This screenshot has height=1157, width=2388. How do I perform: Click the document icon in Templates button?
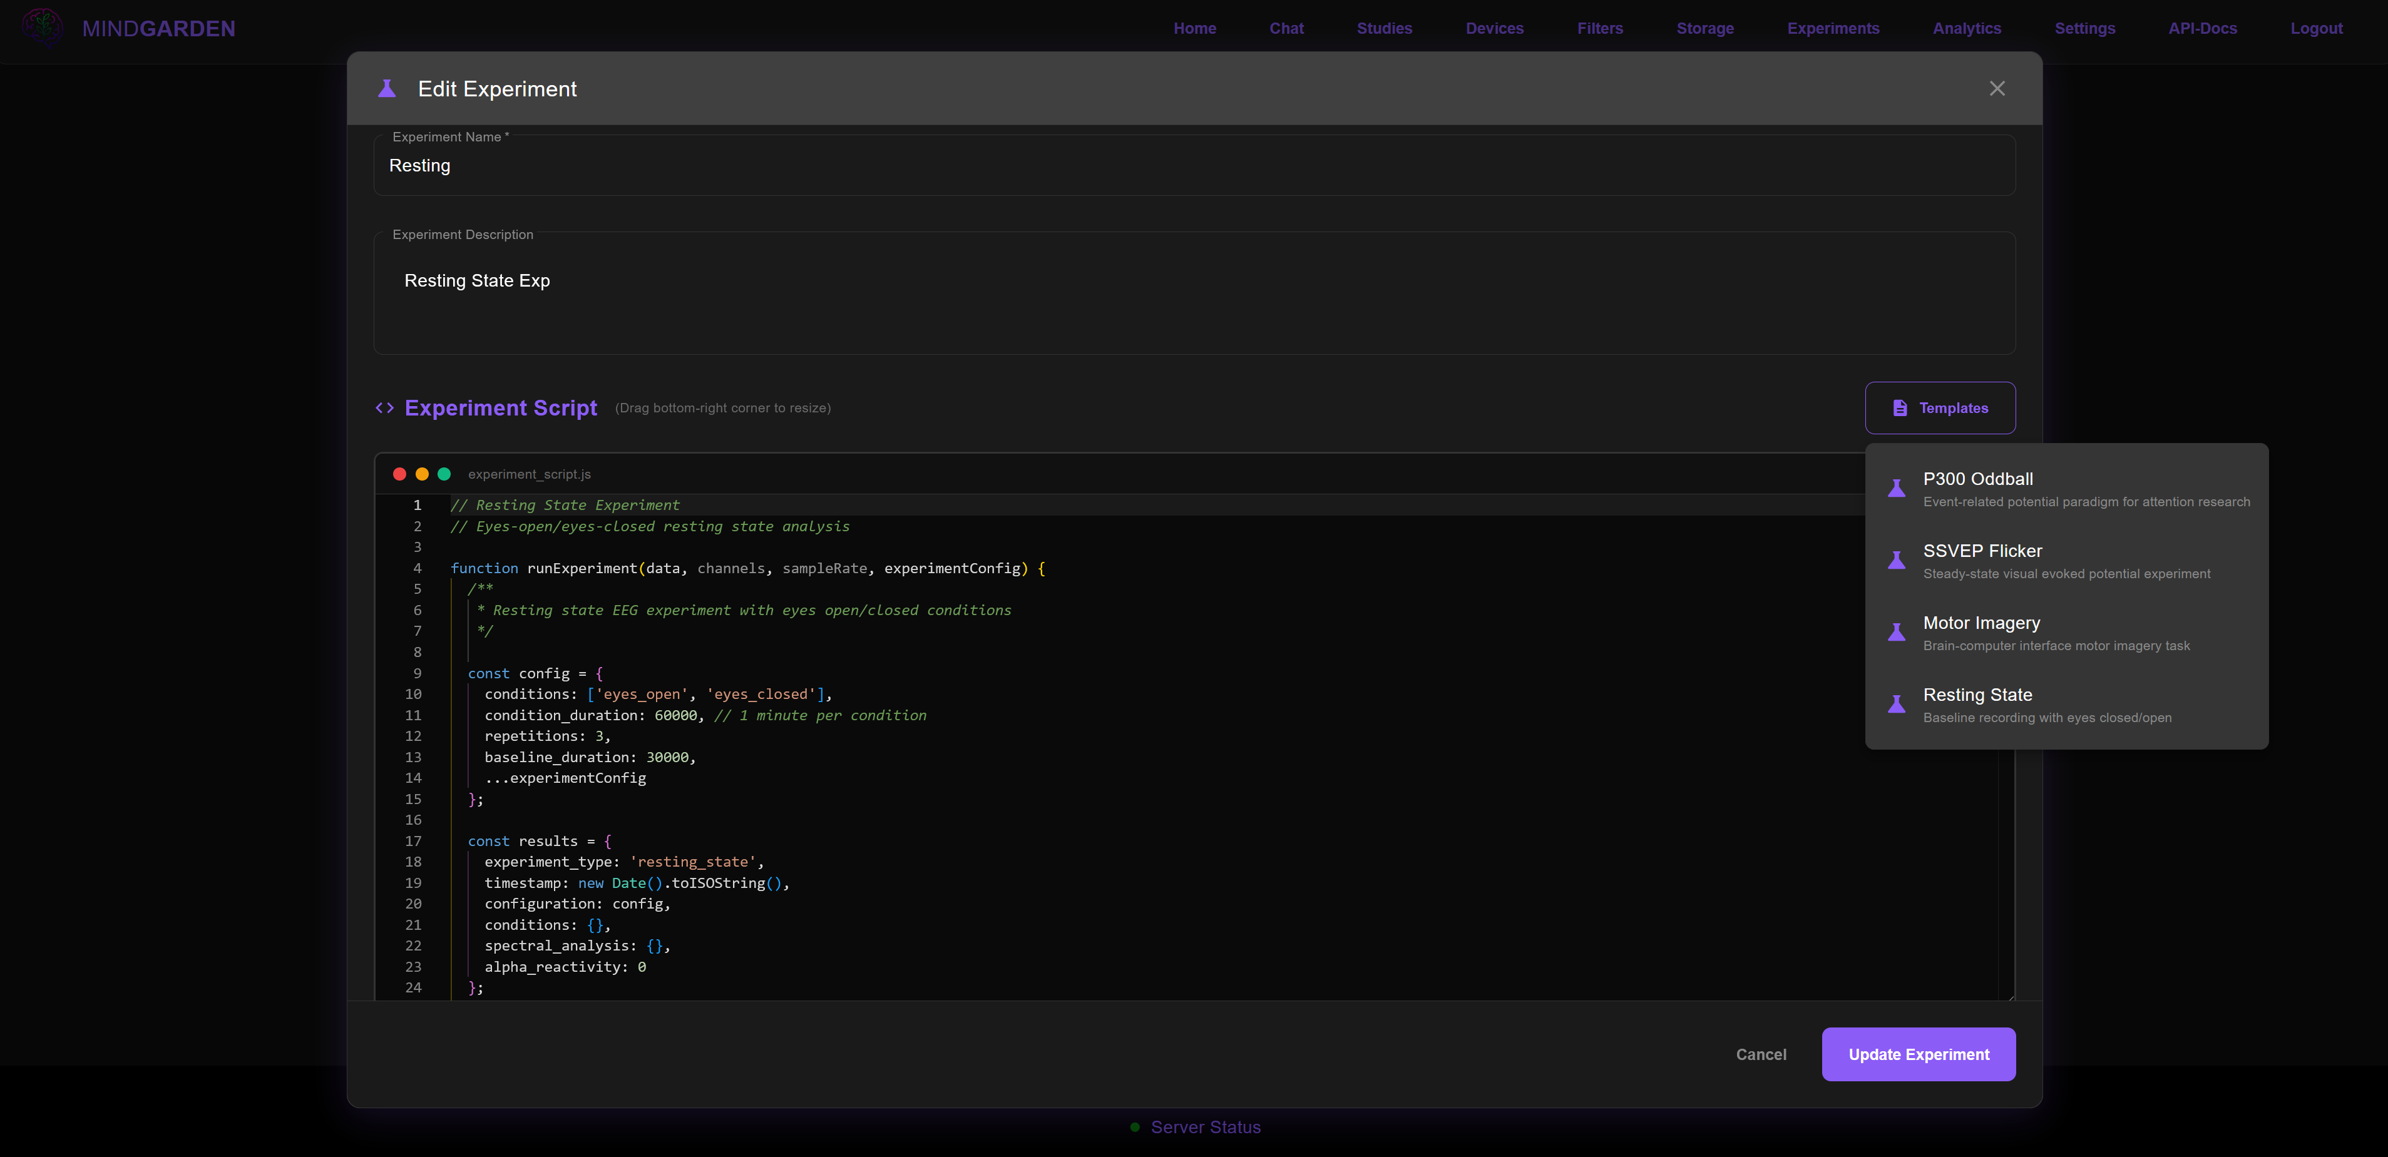pos(1900,408)
